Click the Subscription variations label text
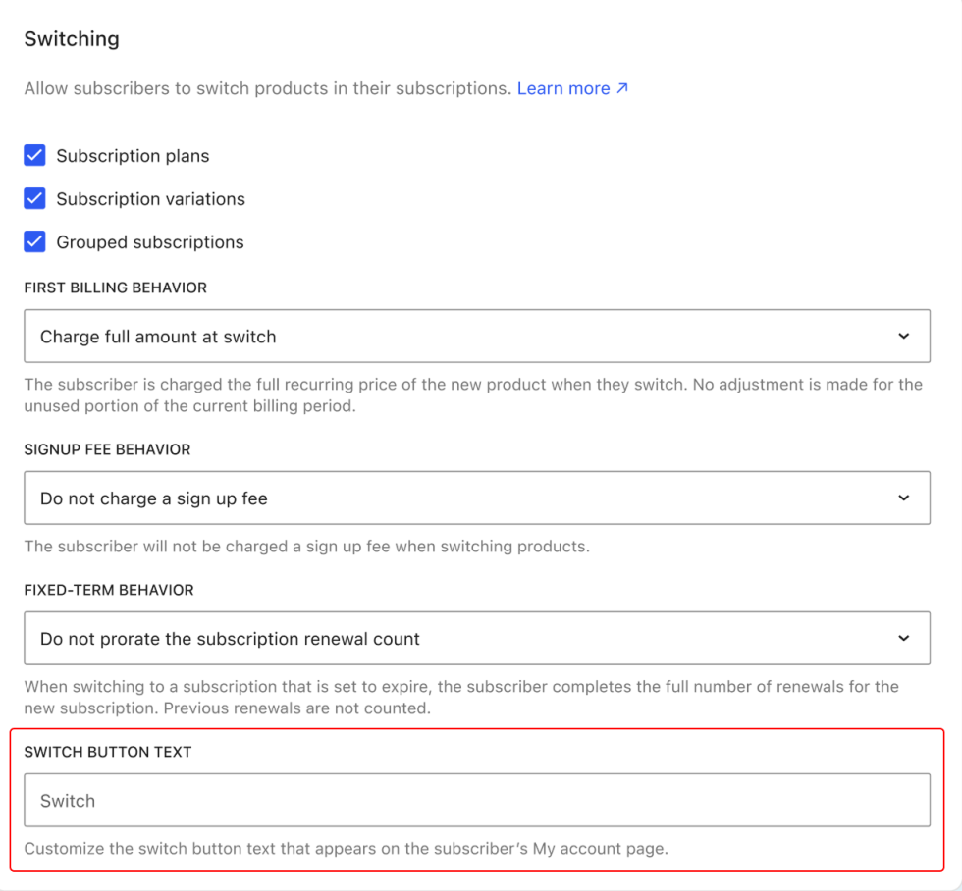Screen dimensions: 962x891 tap(150, 199)
